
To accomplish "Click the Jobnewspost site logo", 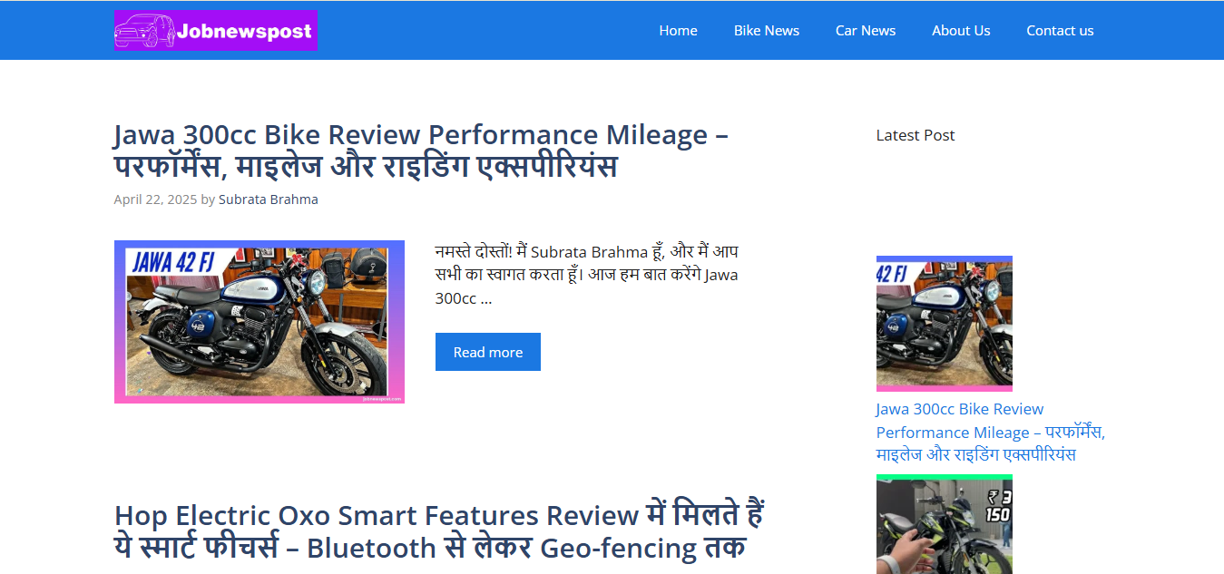I will coord(215,30).
